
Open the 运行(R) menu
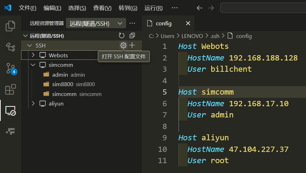click(x=154, y=8)
